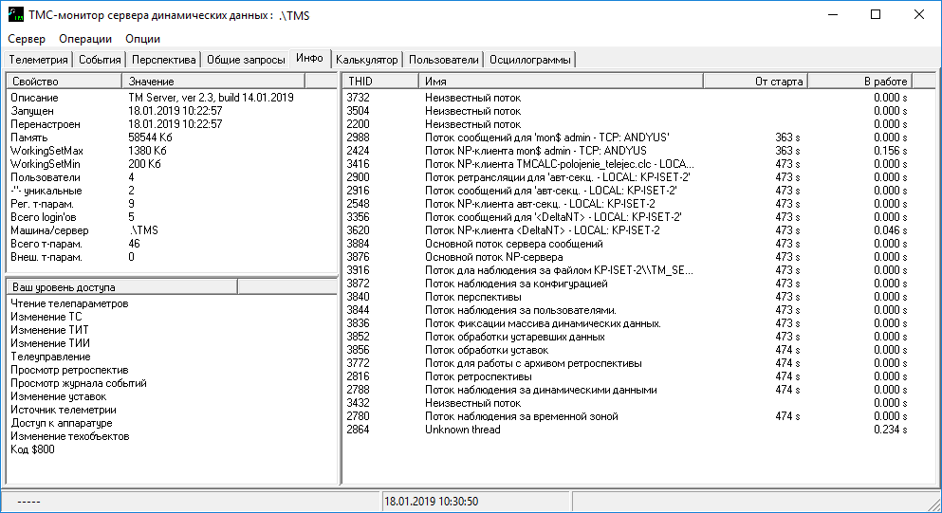Click the Ваш уровень доступа header
The image size is (942, 513).
click(120, 286)
